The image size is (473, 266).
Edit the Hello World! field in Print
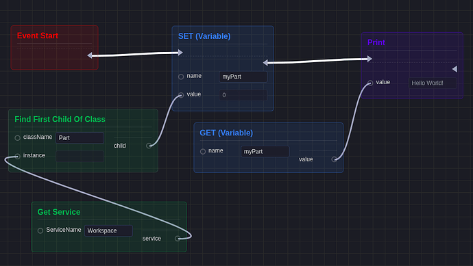pyautogui.click(x=433, y=83)
